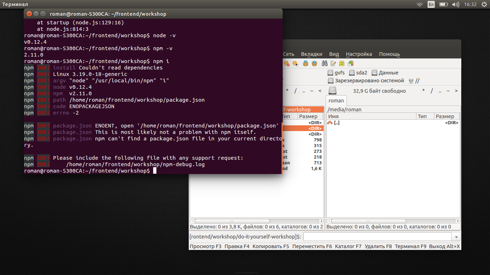Click Каталог F7 button
Image resolution: width=490 pixels, height=275 pixels.
click(x=348, y=246)
